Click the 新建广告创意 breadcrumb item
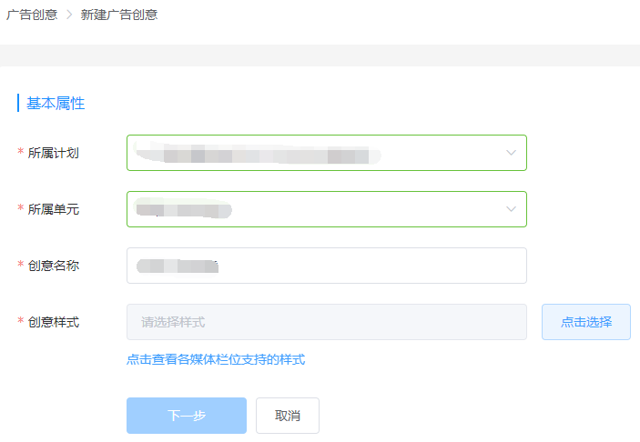The image size is (640, 442). [x=118, y=15]
